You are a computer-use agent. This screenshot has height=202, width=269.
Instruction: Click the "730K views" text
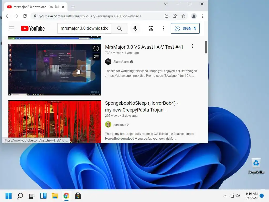(x=113, y=53)
